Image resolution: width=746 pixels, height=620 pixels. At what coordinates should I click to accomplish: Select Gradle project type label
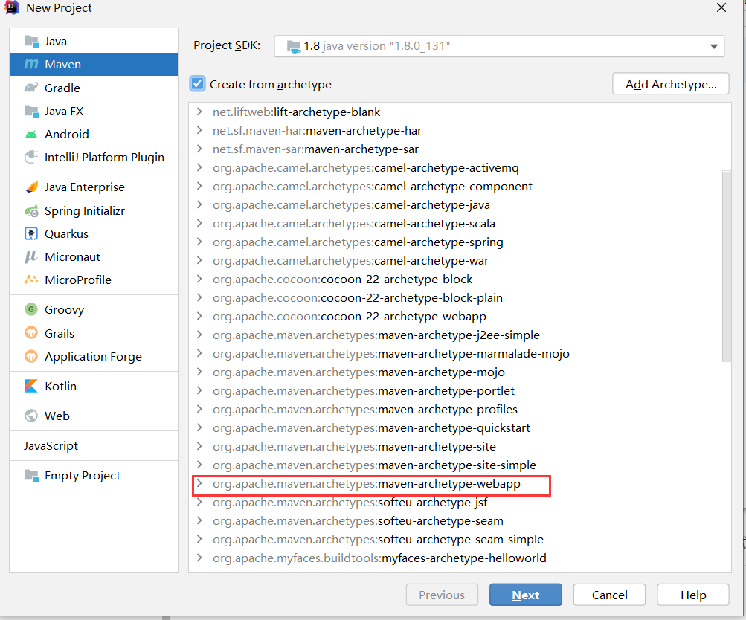[x=62, y=88]
